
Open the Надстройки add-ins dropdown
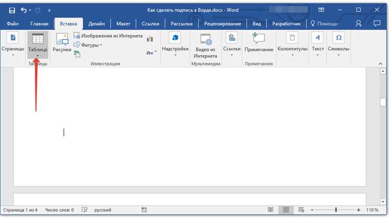pos(175,45)
